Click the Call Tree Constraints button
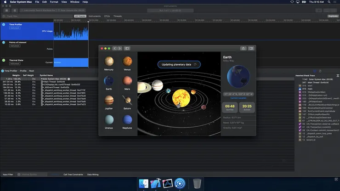The height and width of the screenshot is (191, 340). click(73, 174)
